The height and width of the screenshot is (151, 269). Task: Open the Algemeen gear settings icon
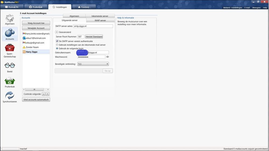(x=10, y=18)
